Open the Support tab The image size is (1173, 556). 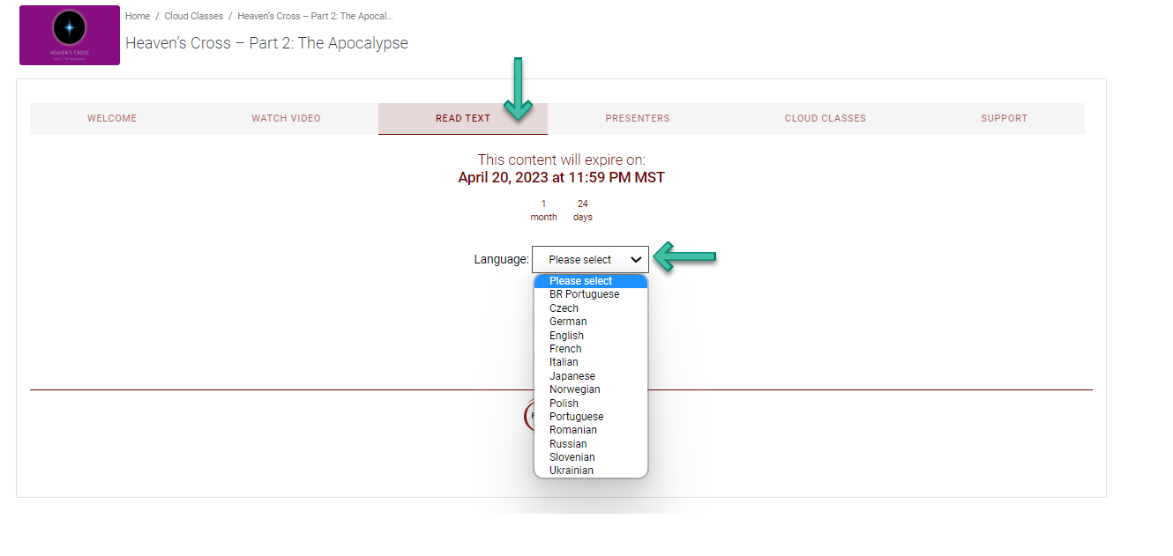pos(1004,118)
